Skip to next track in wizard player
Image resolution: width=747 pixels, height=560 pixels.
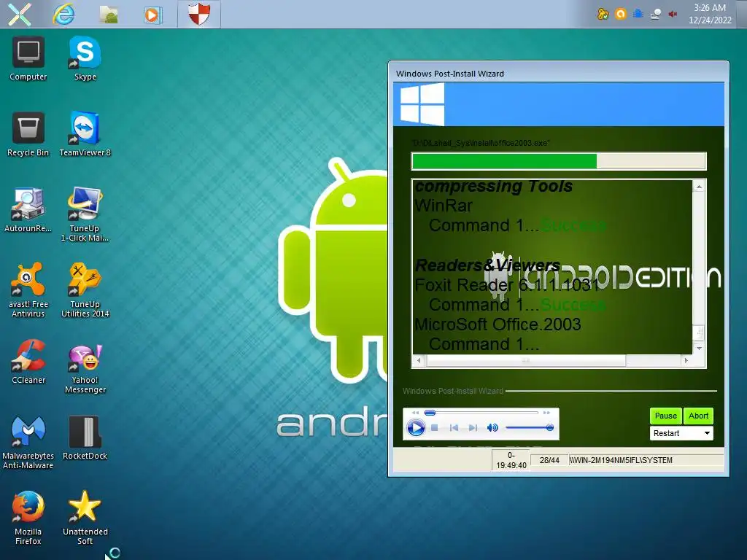click(473, 427)
